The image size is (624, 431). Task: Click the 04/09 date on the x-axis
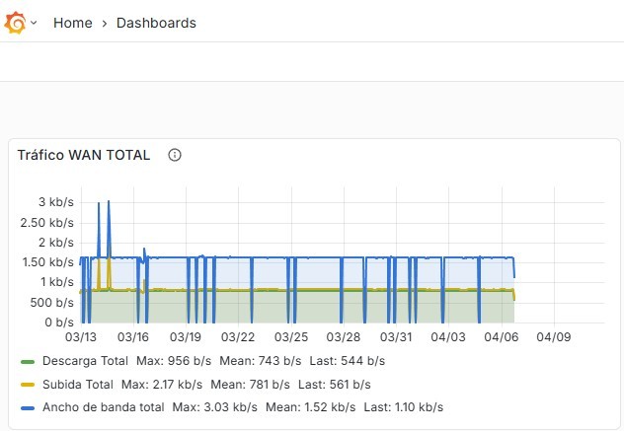[554, 337]
